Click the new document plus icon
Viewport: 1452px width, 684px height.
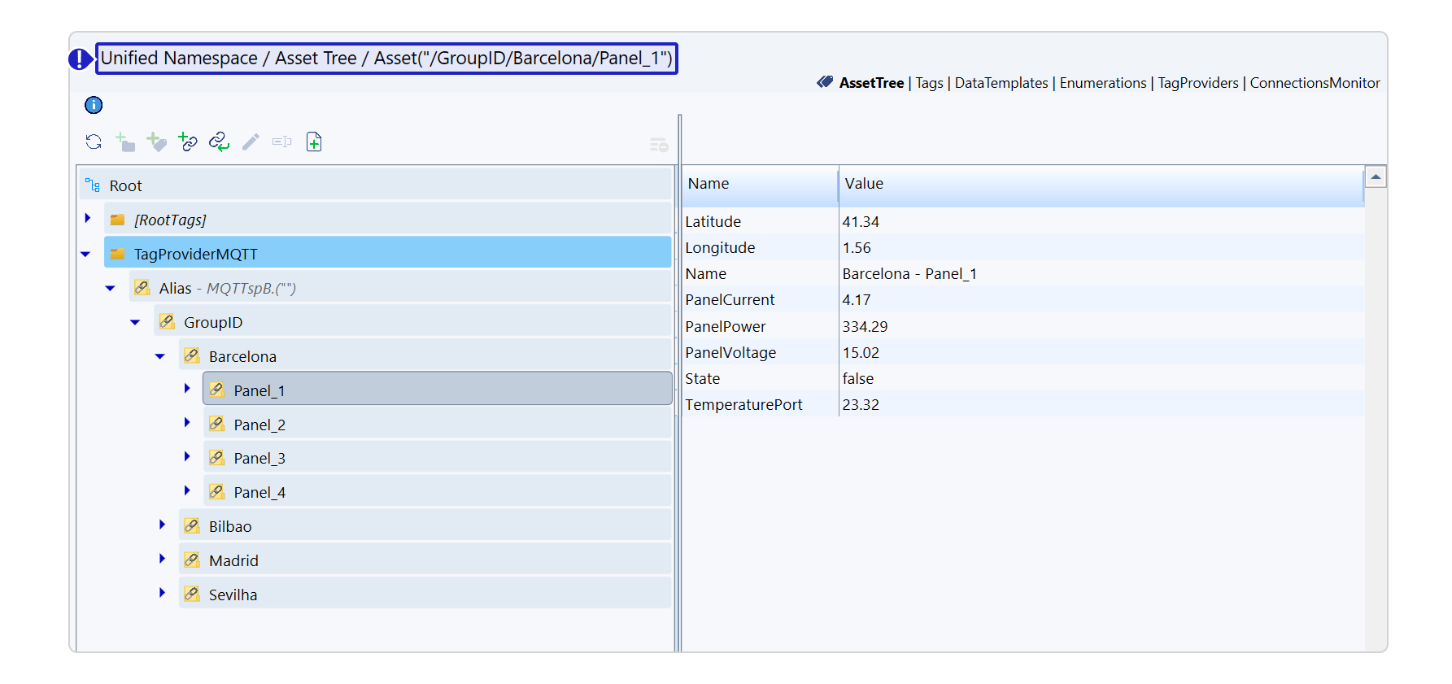tap(314, 142)
